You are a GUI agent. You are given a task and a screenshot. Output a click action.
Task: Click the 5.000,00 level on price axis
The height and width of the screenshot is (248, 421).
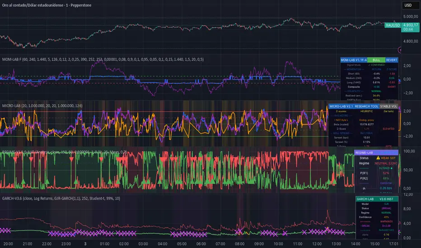[411, 17]
